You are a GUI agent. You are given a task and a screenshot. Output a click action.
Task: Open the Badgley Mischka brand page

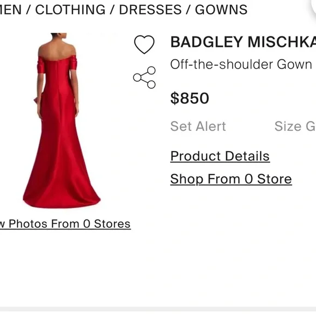[x=243, y=42]
